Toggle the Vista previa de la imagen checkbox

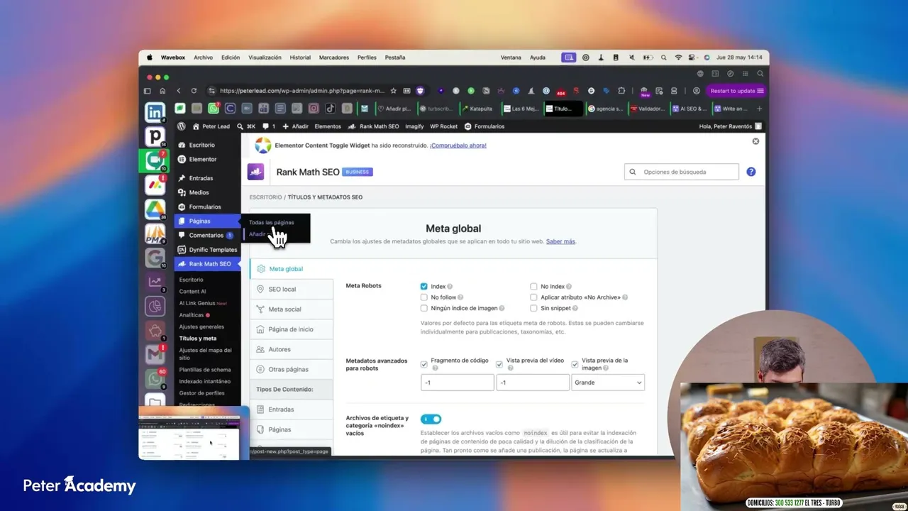tap(575, 364)
